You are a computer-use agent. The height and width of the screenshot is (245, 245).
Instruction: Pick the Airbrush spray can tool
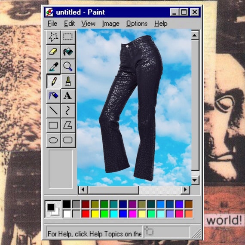53,96
